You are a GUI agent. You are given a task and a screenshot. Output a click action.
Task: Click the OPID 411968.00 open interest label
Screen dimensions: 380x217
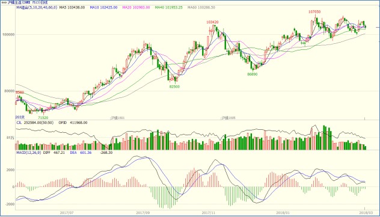coord(73,123)
